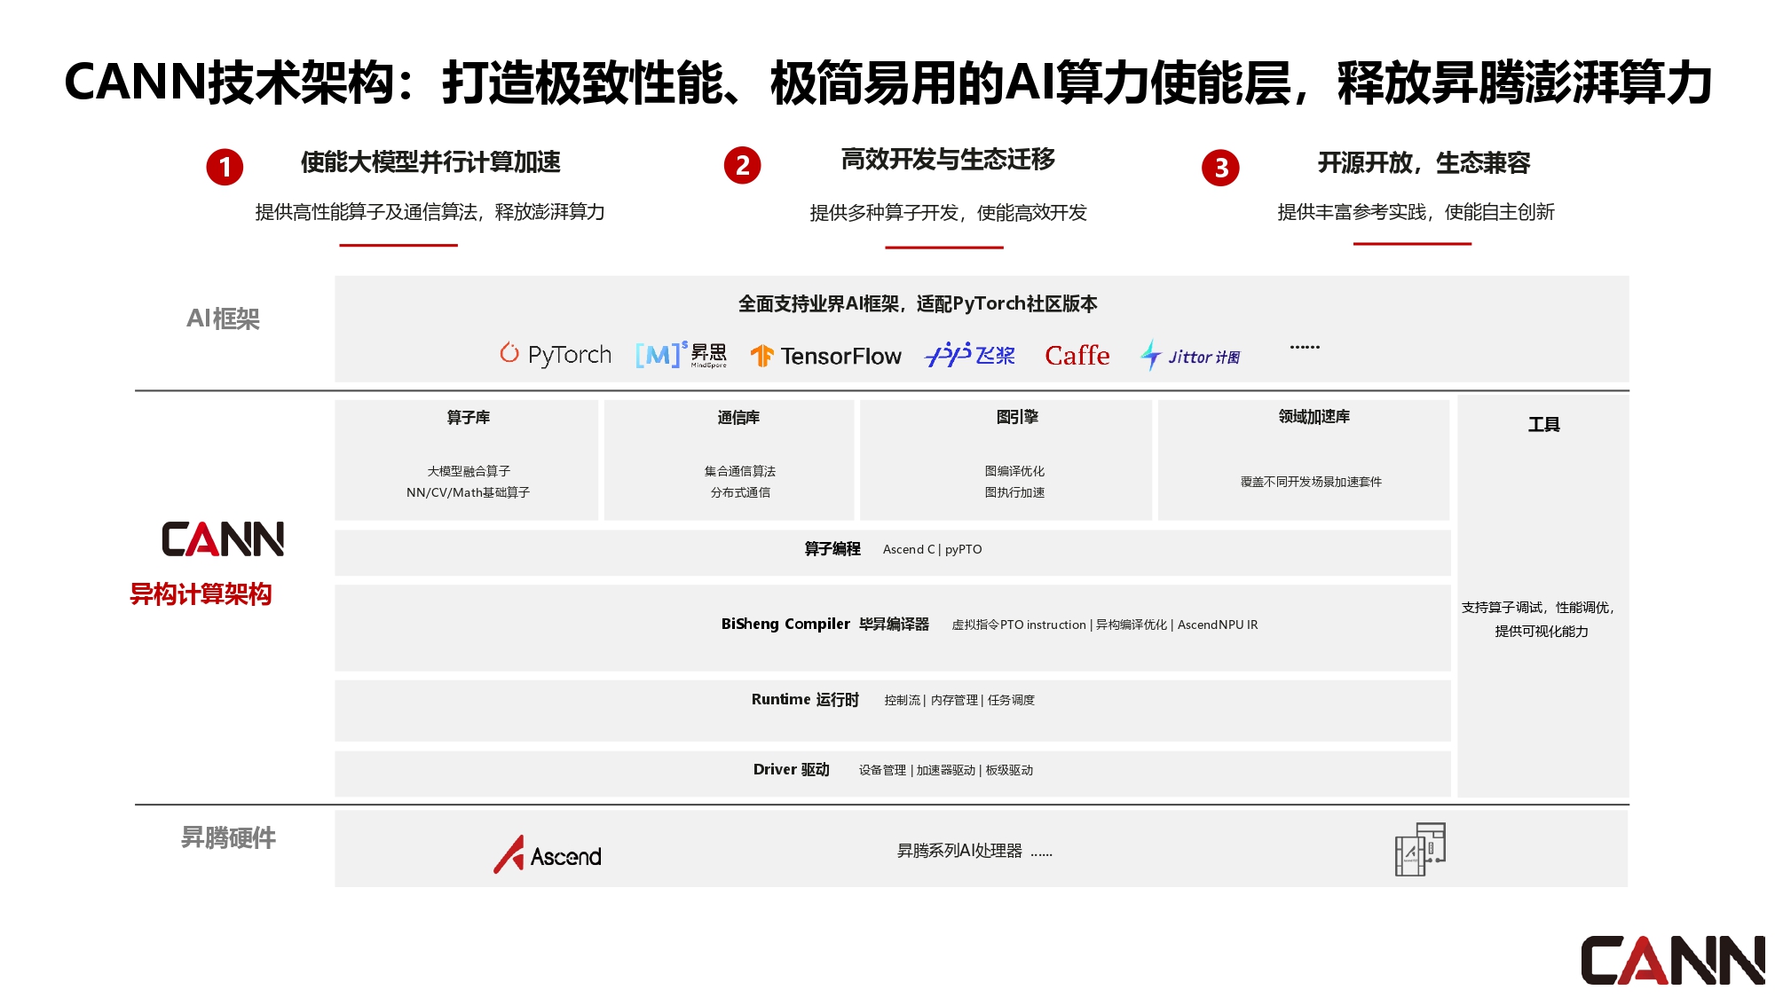The image size is (1775, 998).
Task: Click the PaddlePaddle 飞桨 logo
Action: [x=970, y=355]
